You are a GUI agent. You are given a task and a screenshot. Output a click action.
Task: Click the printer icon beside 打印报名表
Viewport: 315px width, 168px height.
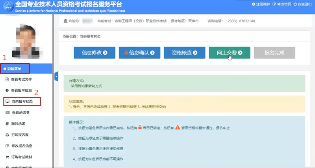[7, 135]
